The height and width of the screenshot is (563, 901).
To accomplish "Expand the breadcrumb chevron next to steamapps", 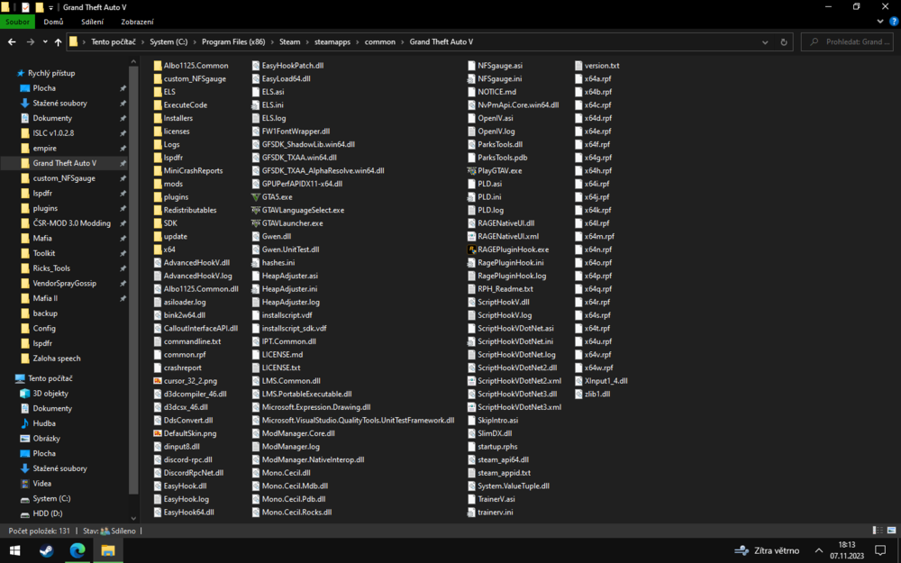I will [x=357, y=41].
